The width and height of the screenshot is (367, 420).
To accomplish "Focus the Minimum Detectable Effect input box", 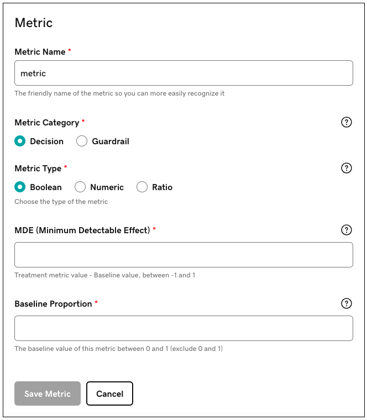I will tap(183, 255).
